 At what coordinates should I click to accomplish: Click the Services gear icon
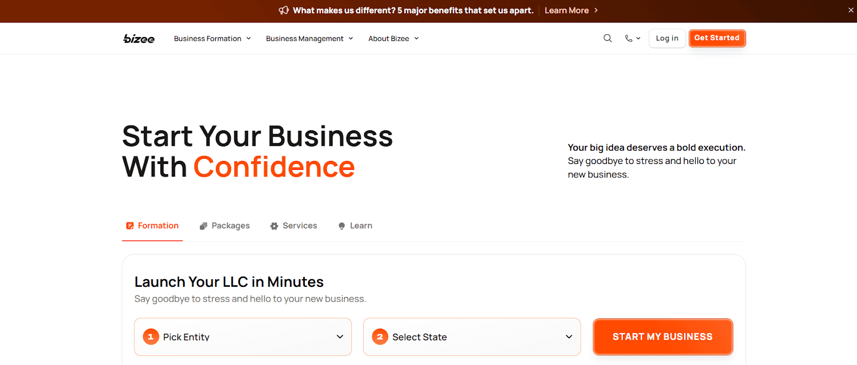(x=274, y=226)
